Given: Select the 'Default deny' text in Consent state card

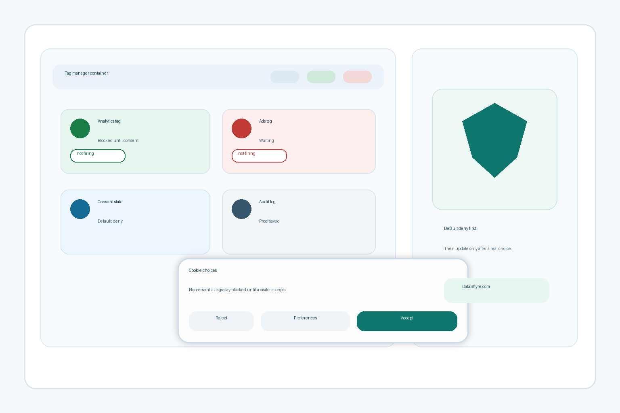Looking at the screenshot, I should 110,221.
